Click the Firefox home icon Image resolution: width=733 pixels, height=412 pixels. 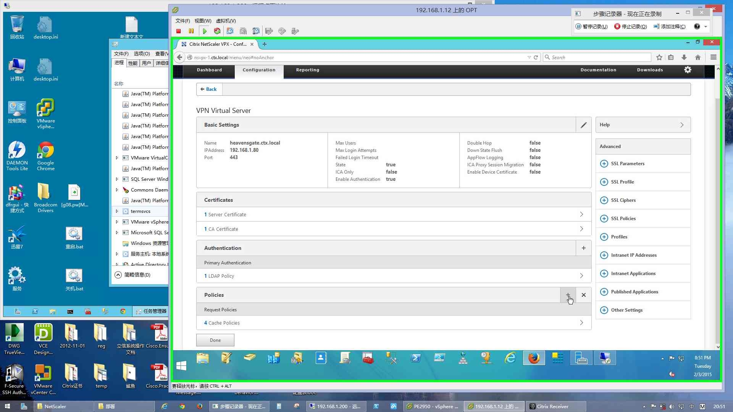point(698,57)
